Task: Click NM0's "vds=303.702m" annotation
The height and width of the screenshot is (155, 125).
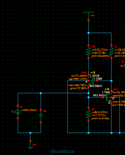Action: click(x=78, y=85)
